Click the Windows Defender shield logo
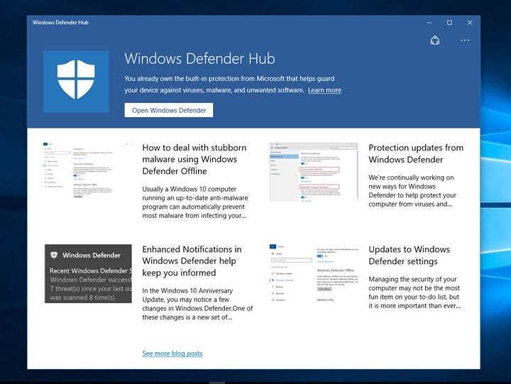Viewport: 511px width, 384px height. pos(76,81)
